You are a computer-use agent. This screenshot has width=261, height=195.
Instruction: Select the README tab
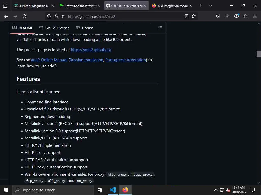(23, 28)
